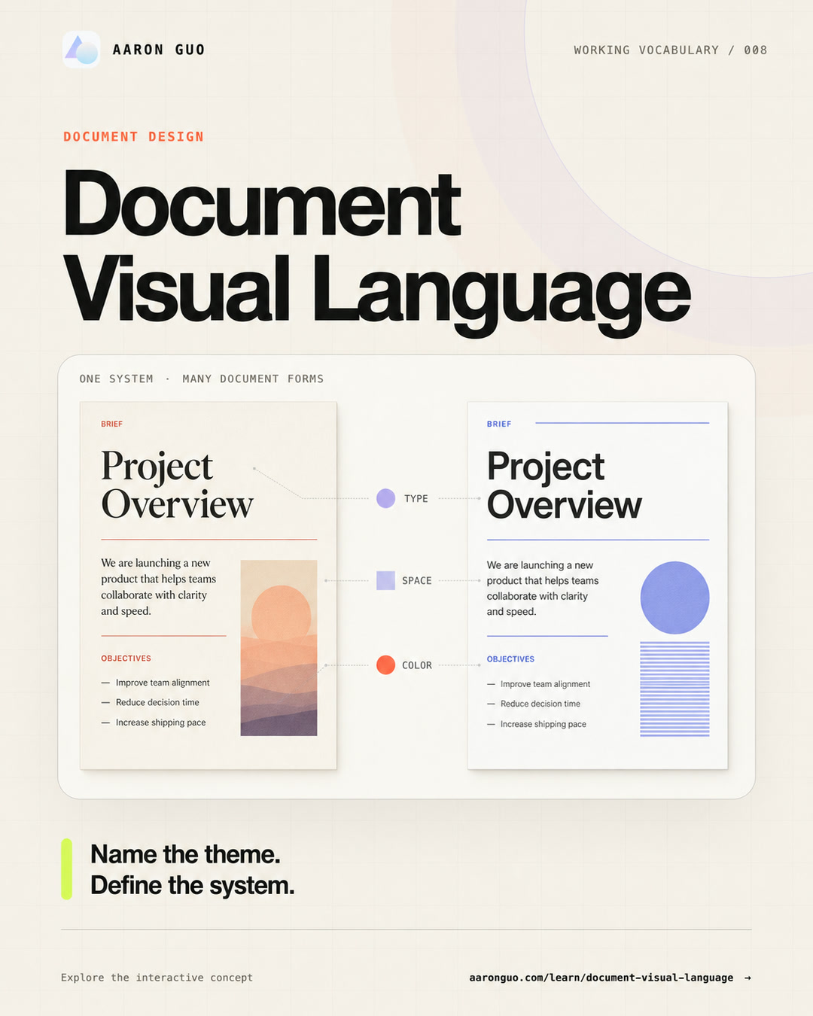Screen dimensions: 813x1016
Task: Click the blue circle graphic in the right document
Action: [674, 598]
